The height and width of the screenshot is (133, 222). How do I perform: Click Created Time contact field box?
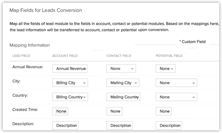point(115,111)
